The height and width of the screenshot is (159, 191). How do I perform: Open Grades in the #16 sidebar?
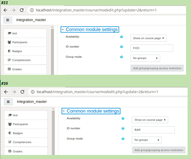pos(26,151)
